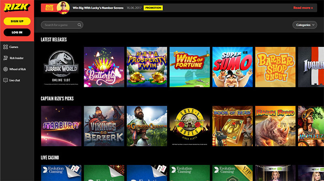Click the Captain Rizk's Picks heading

pos(57,99)
